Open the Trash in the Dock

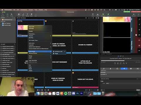click(103, 93)
